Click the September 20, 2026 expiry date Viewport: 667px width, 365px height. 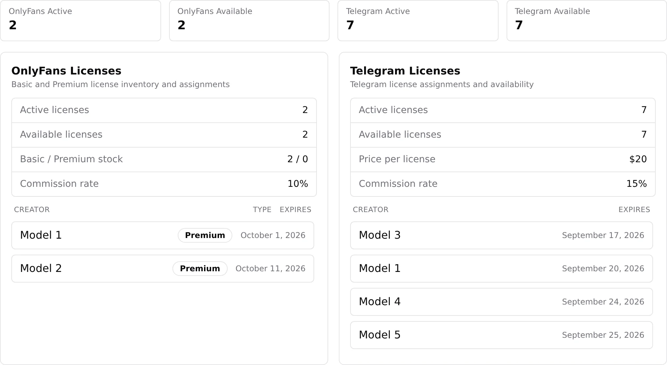coord(603,269)
